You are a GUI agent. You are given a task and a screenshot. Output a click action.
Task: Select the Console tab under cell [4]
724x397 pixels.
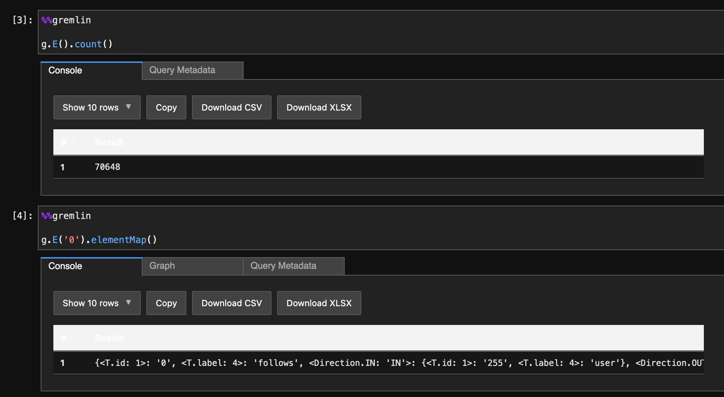(65, 266)
